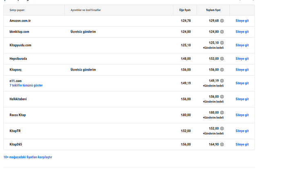The image size is (282, 169).
Task: Open info icon for Kitapyurdu.com total price
Action: pos(222,43)
